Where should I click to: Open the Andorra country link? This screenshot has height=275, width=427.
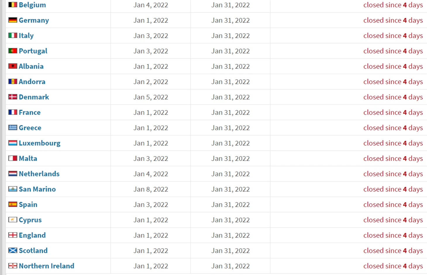pos(32,82)
